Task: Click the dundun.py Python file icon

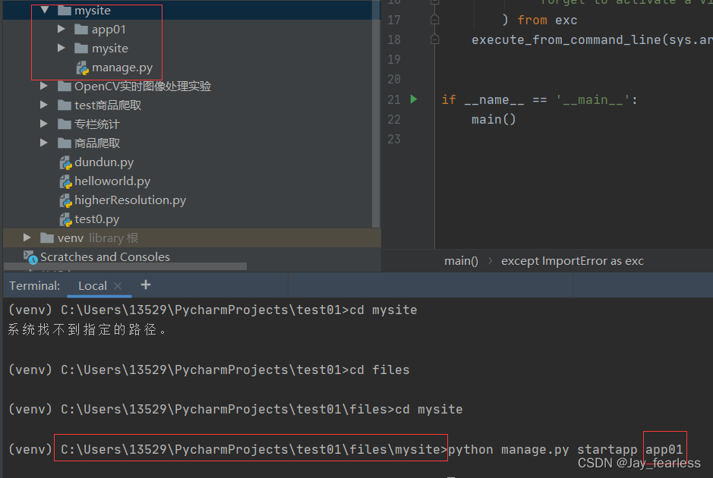Action: (66, 162)
